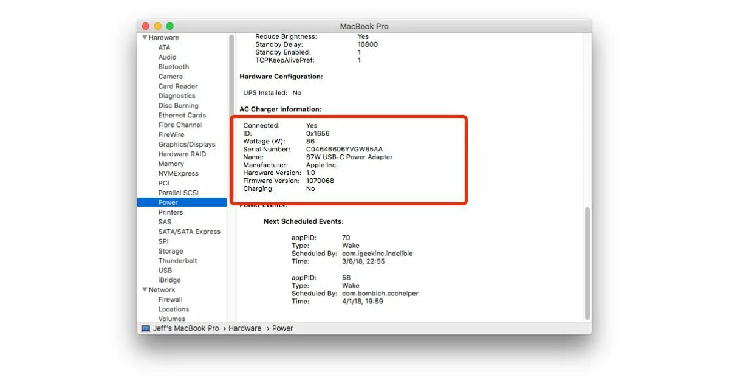Click the AC Charger Information heading

point(280,109)
